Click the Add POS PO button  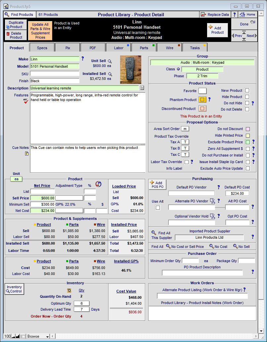(x=158, y=185)
